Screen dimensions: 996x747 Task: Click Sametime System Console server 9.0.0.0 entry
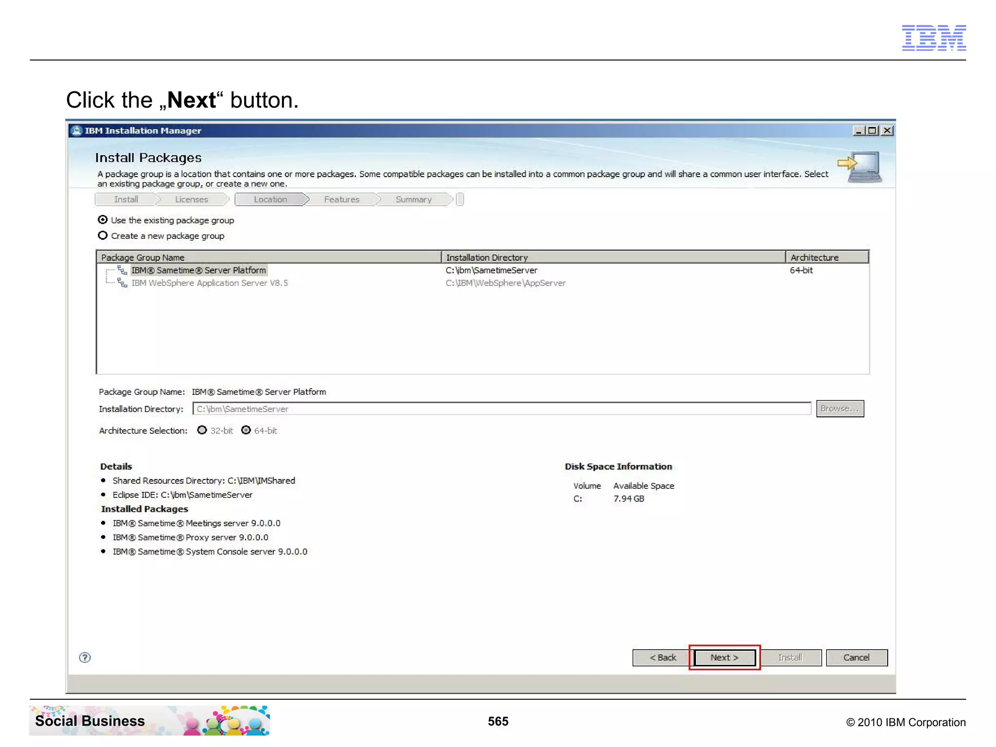coord(210,551)
